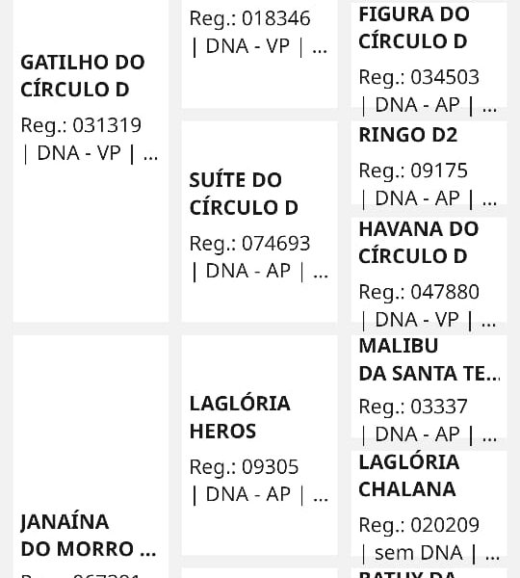The image size is (520, 578).
Task: Expand ellipsis beside Malibu's DNA - AP
Action: coord(489,434)
